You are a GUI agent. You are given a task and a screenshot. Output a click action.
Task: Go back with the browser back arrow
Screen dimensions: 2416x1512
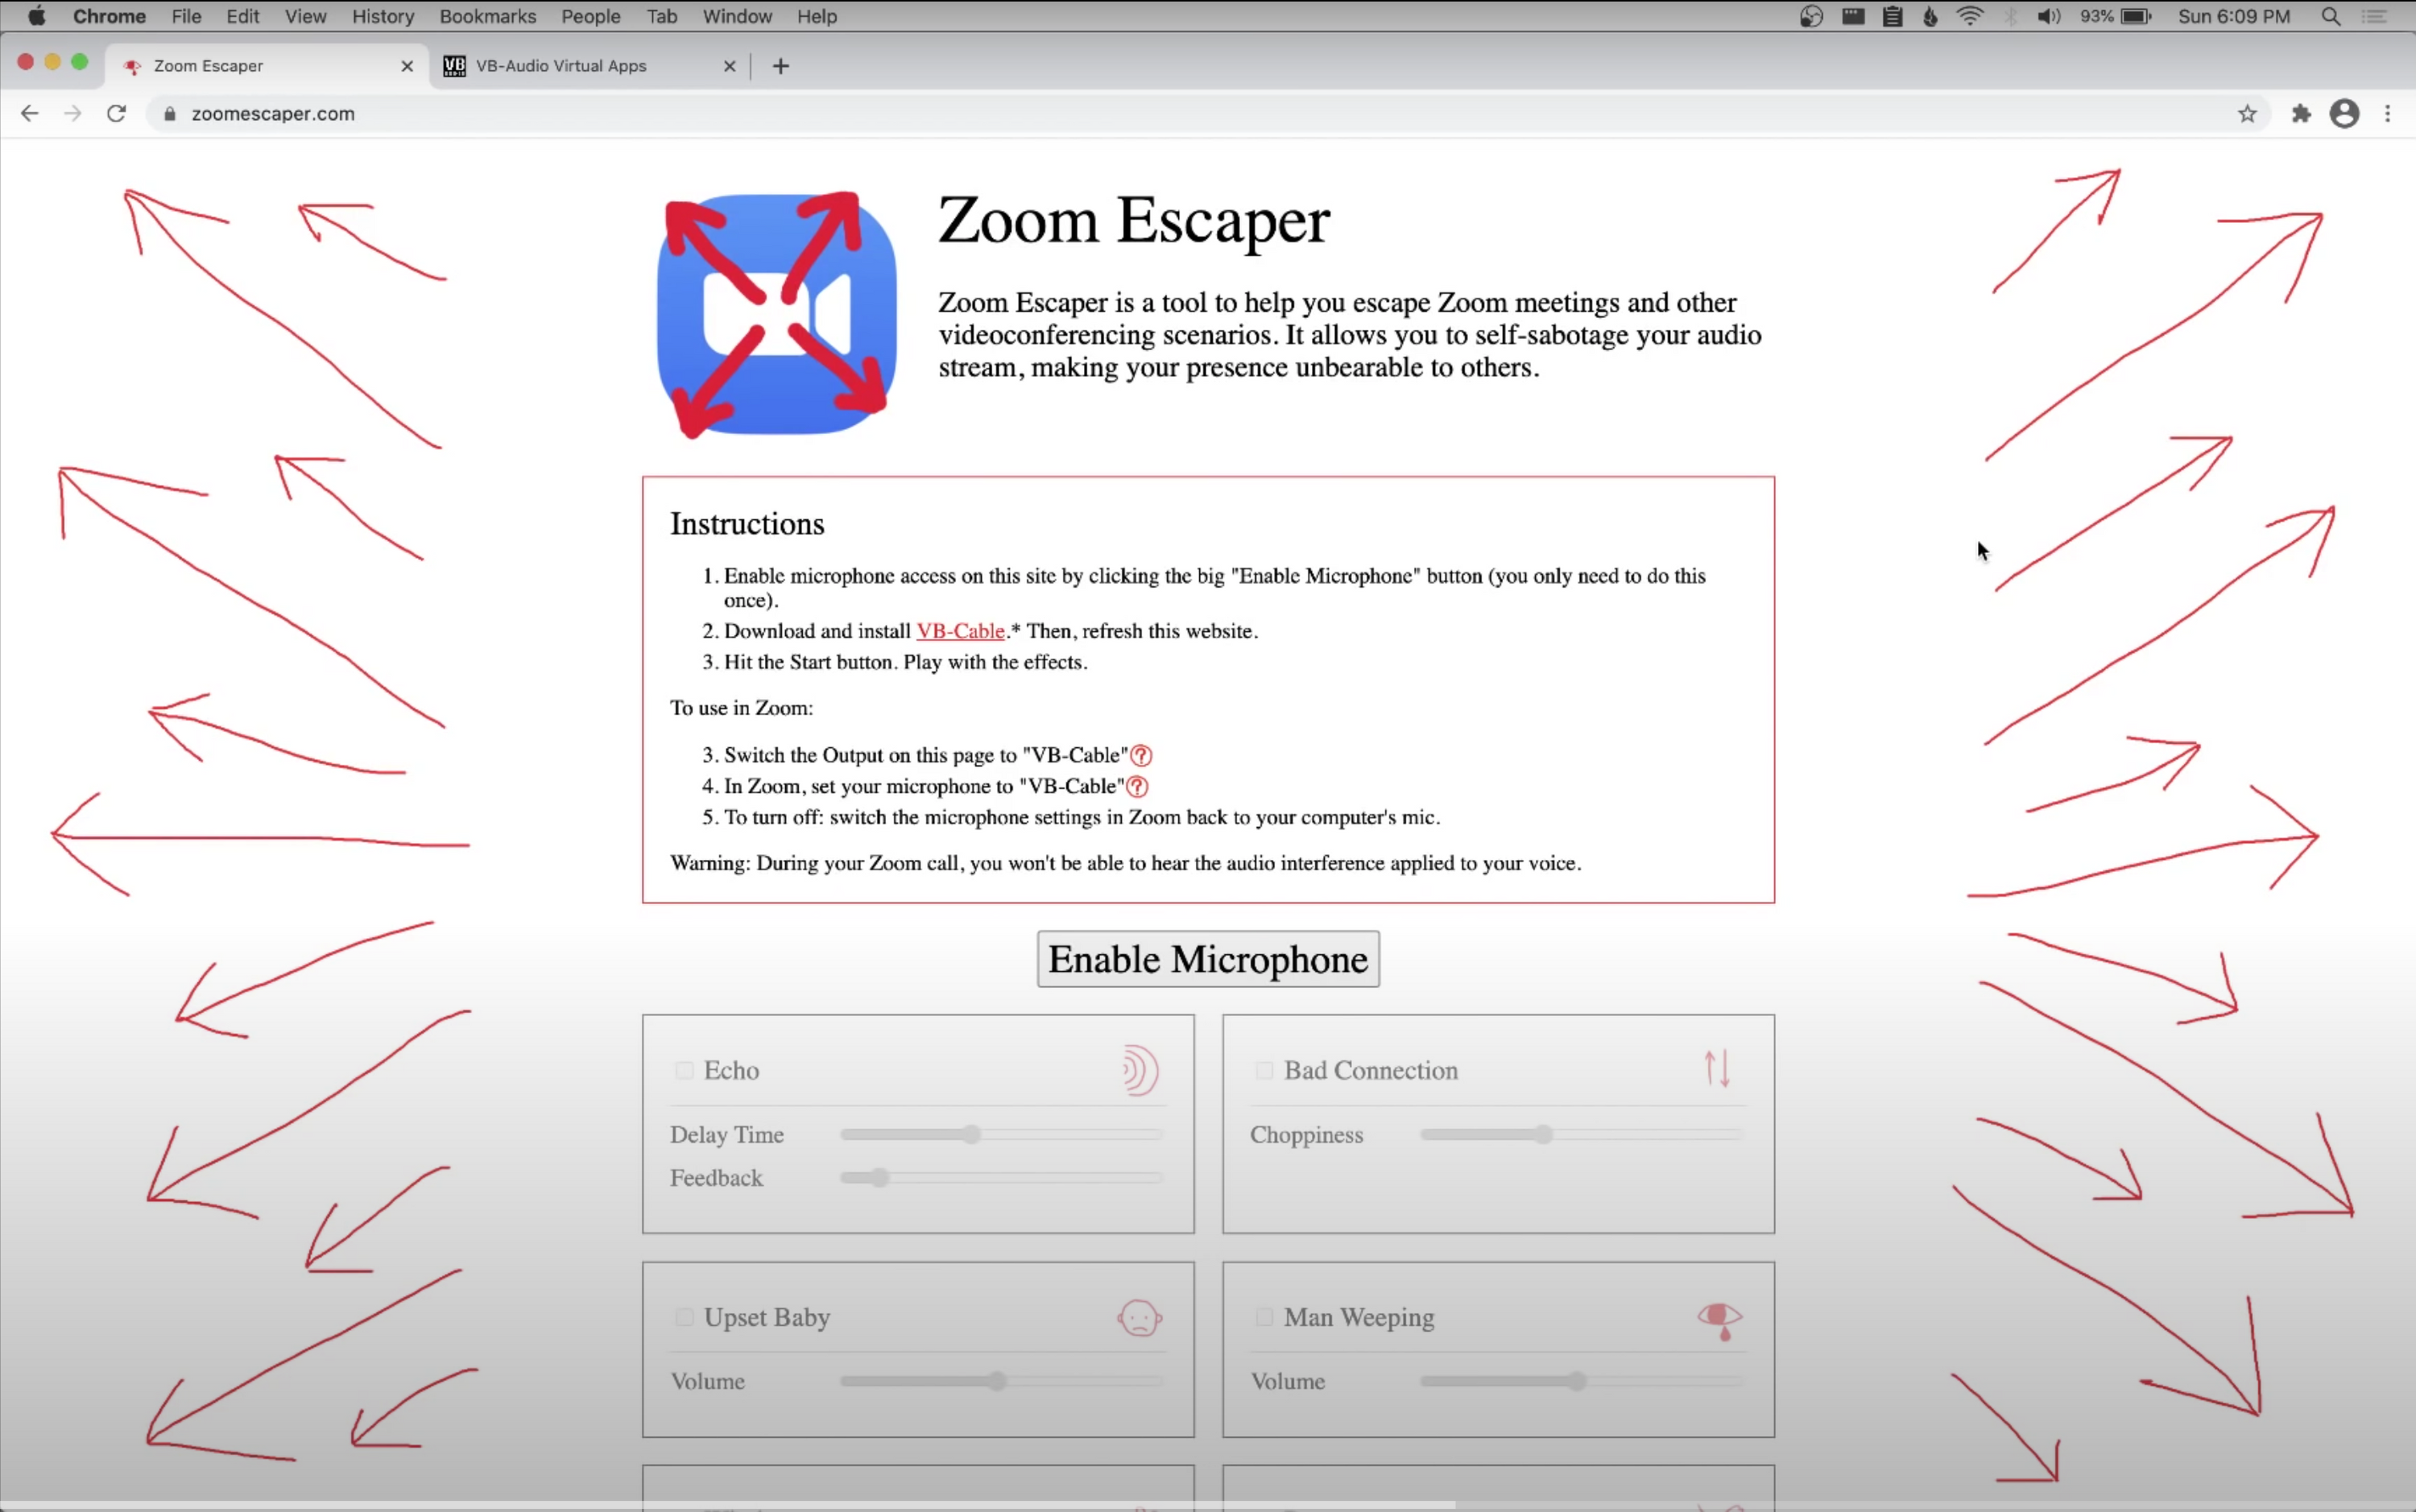tap(29, 114)
